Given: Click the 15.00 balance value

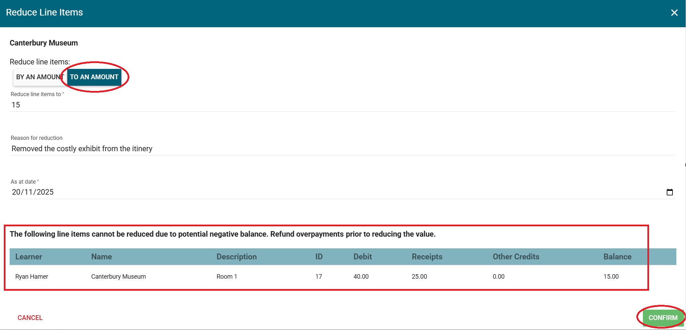Looking at the screenshot, I should tap(611, 277).
